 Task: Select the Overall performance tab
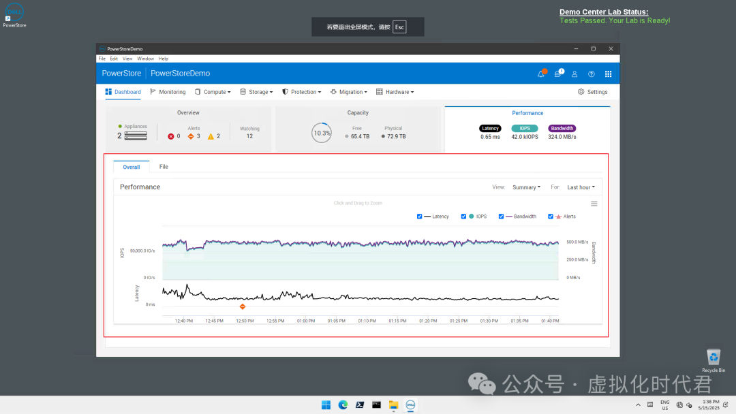132,167
